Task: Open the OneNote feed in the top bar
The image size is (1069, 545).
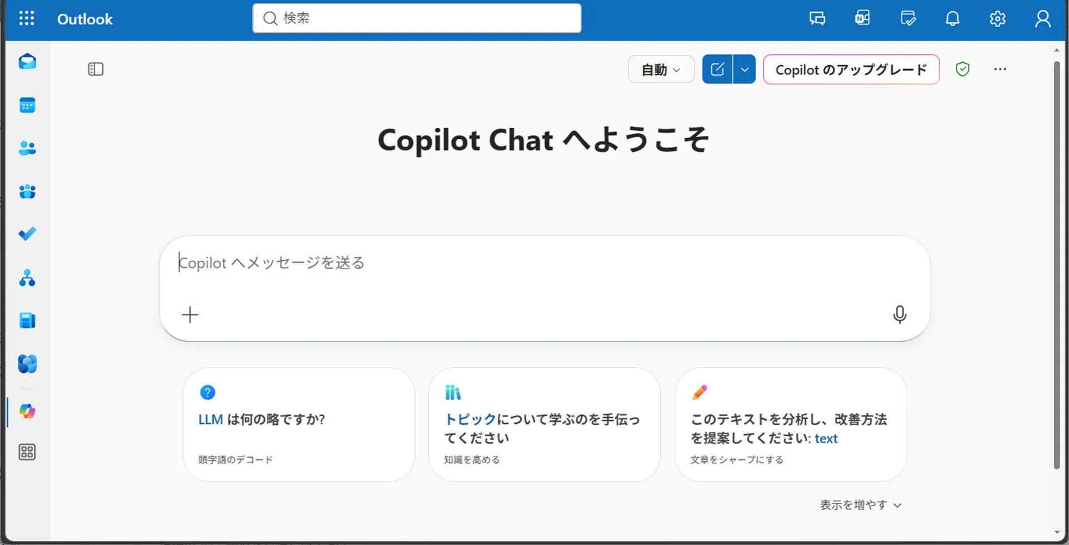Action: (x=862, y=18)
